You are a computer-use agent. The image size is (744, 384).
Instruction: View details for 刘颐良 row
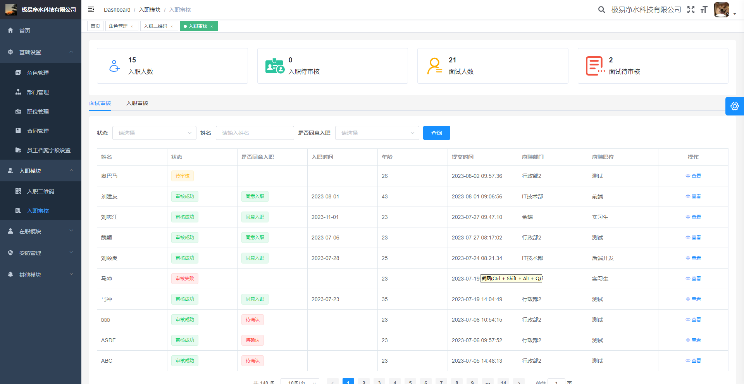(693, 258)
